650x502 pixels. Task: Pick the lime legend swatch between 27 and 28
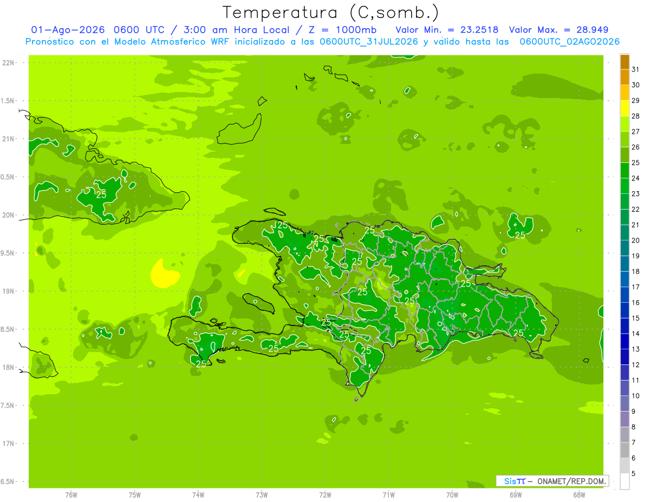pos(625,124)
